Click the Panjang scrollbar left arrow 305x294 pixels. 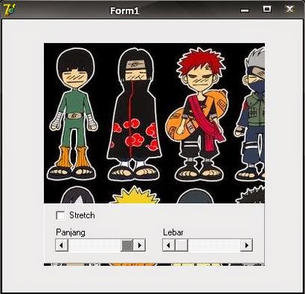62,245
